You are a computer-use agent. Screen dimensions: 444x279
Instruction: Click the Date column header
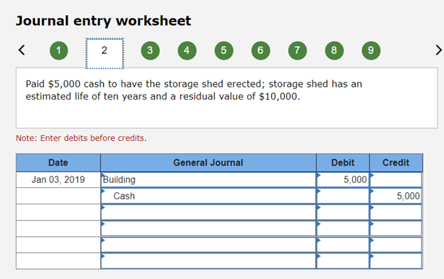(58, 162)
